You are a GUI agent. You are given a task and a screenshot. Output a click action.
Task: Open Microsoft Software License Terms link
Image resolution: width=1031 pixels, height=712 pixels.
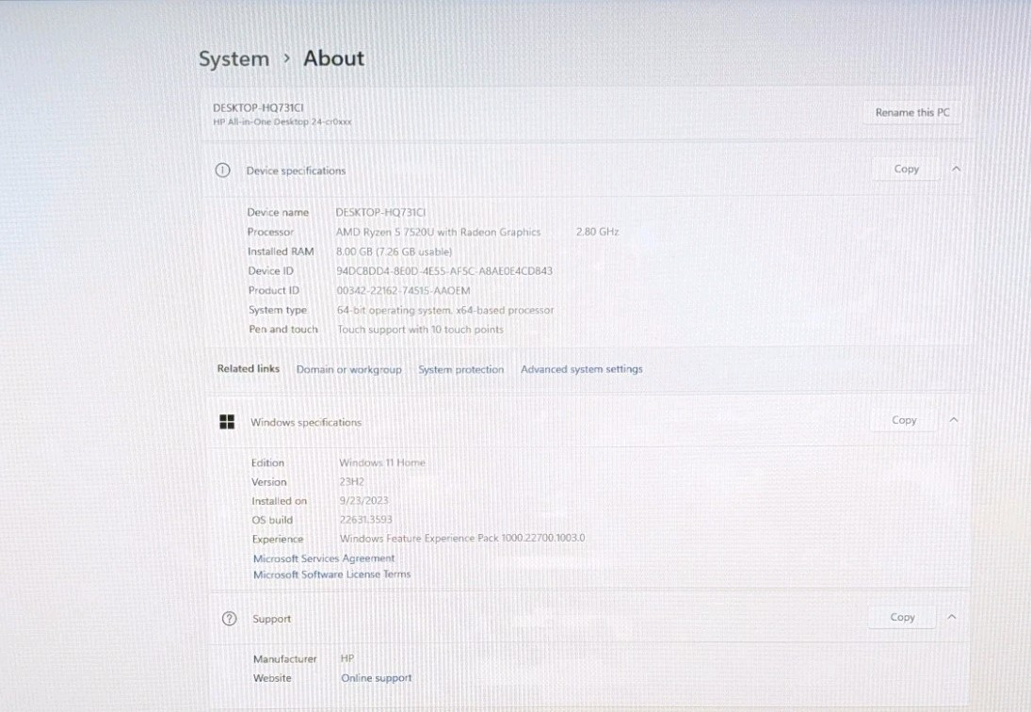[332, 574]
